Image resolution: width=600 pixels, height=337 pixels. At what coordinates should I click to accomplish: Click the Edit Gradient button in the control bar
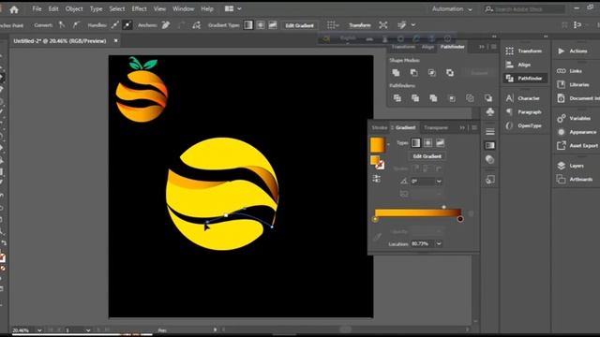(299, 25)
